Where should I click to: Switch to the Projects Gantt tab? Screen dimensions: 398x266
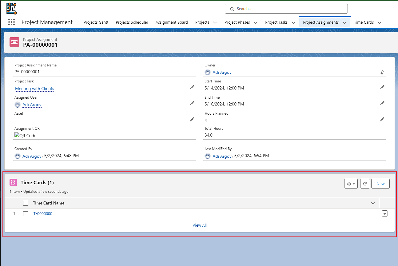coord(96,22)
